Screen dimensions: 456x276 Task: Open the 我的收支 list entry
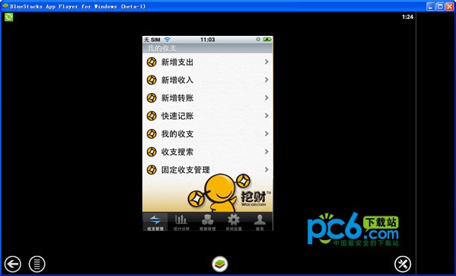pyautogui.click(x=208, y=134)
